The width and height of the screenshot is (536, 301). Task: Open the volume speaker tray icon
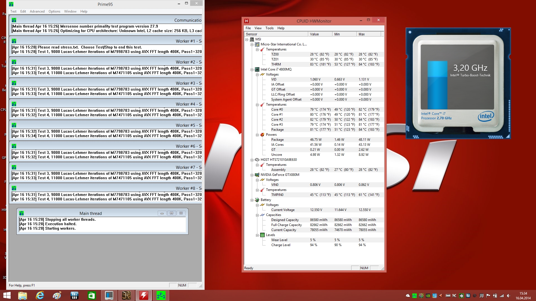(508, 296)
